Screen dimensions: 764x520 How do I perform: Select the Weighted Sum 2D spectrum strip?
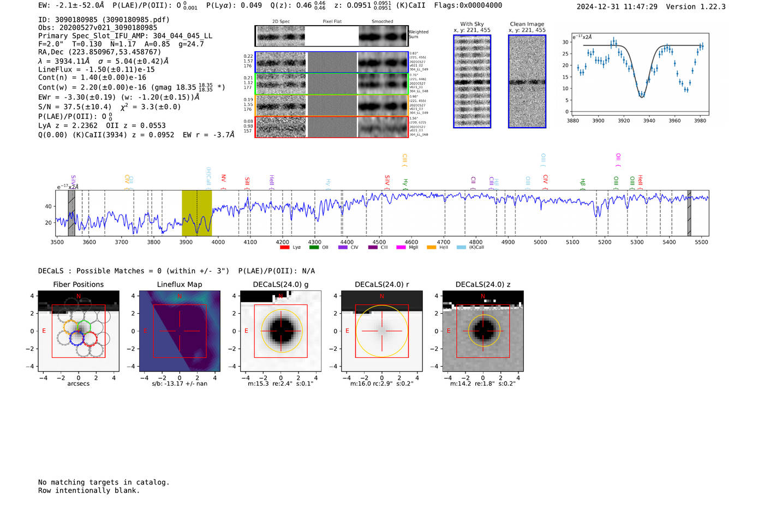pos(331,36)
